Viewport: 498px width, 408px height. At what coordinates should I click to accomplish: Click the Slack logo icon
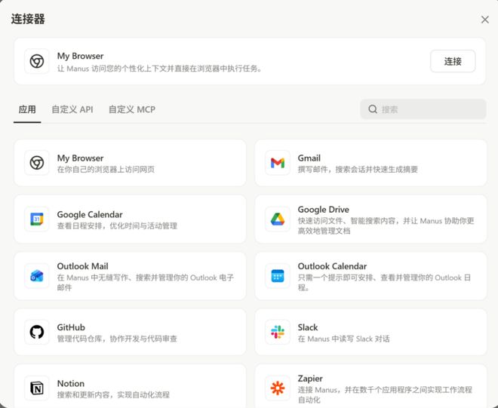click(278, 333)
